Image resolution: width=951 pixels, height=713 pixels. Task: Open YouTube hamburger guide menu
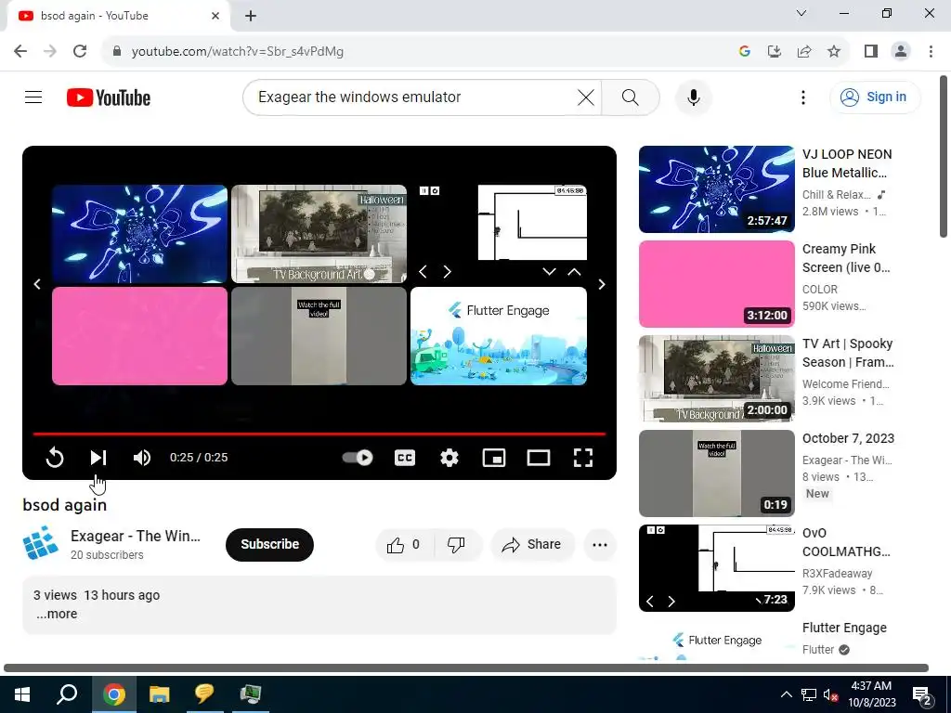point(33,97)
